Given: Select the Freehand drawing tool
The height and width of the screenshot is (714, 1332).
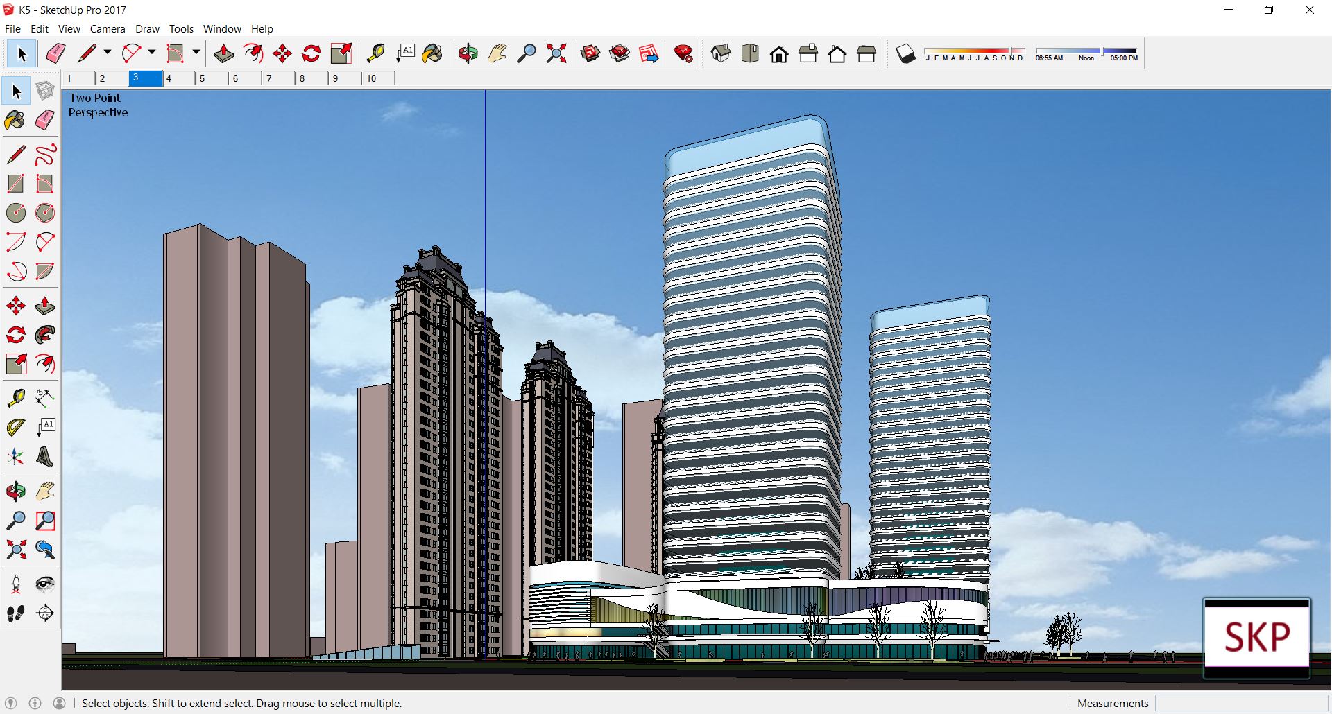Looking at the screenshot, I should 45,154.
